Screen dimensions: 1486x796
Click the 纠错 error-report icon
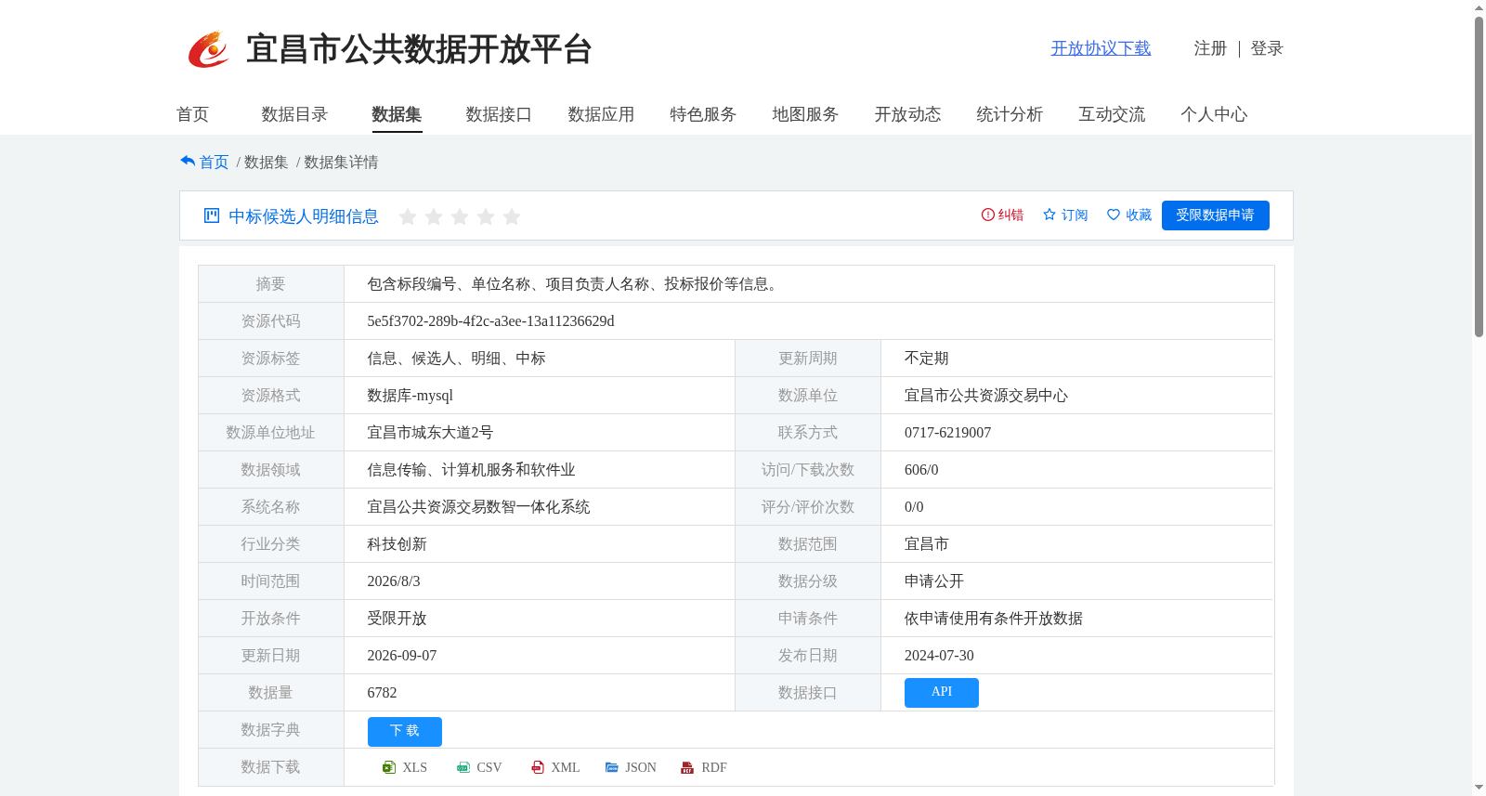pos(988,215)
